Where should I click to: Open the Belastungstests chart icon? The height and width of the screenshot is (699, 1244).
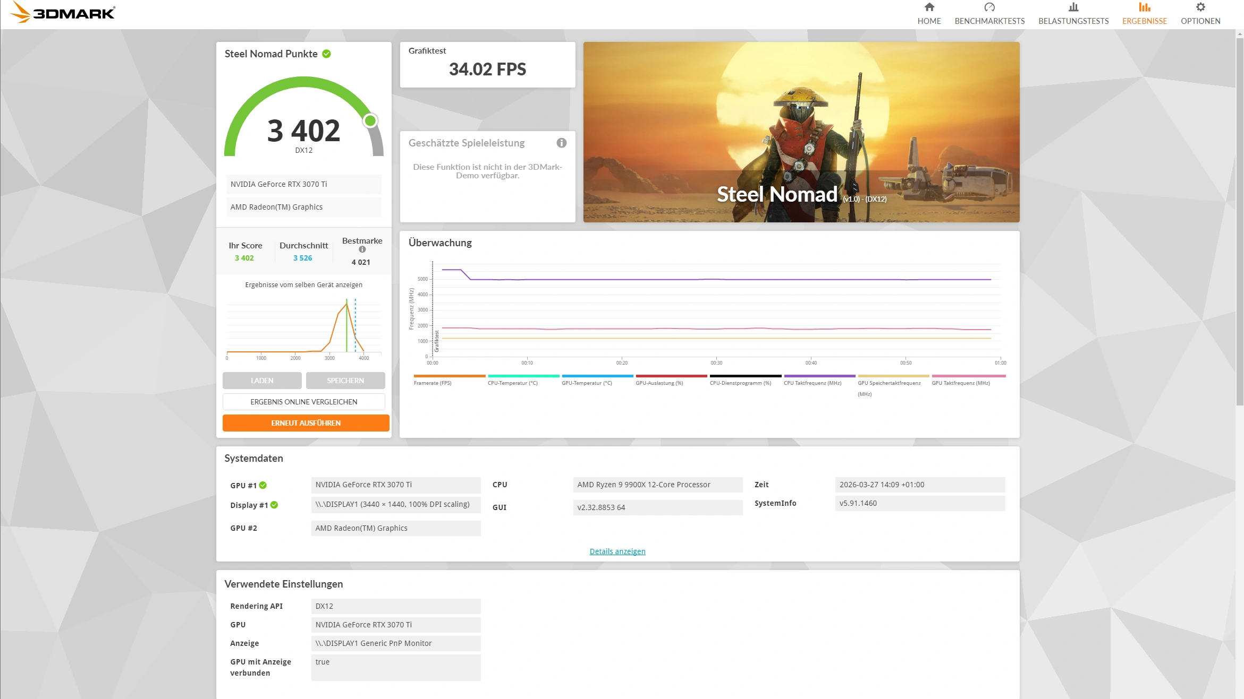tap(1073, 7)
